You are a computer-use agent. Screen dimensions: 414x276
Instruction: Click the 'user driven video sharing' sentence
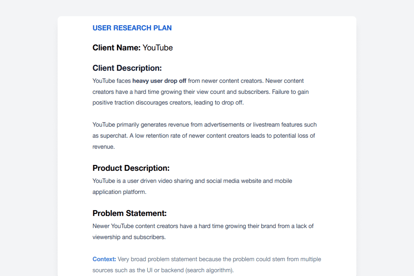coord(192,181)
